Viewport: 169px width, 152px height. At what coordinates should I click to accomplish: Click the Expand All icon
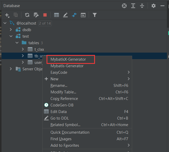coord(133,6)
